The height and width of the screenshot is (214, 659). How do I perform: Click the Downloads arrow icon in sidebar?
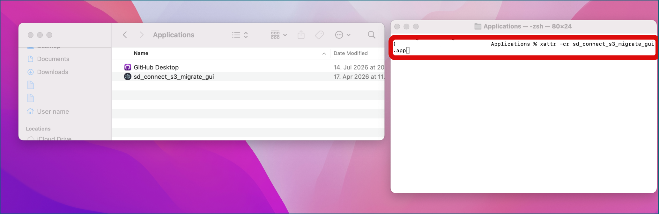(x=31, y=72)
